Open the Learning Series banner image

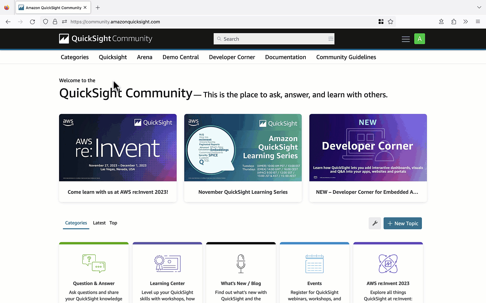pos(243,148)
